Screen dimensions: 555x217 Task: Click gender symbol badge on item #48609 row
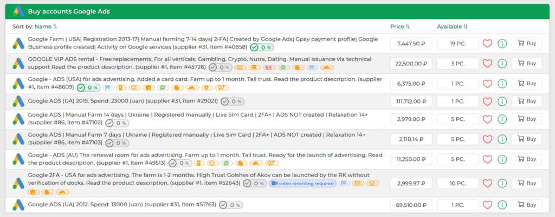pyautogui.click(x=222, y=87)
